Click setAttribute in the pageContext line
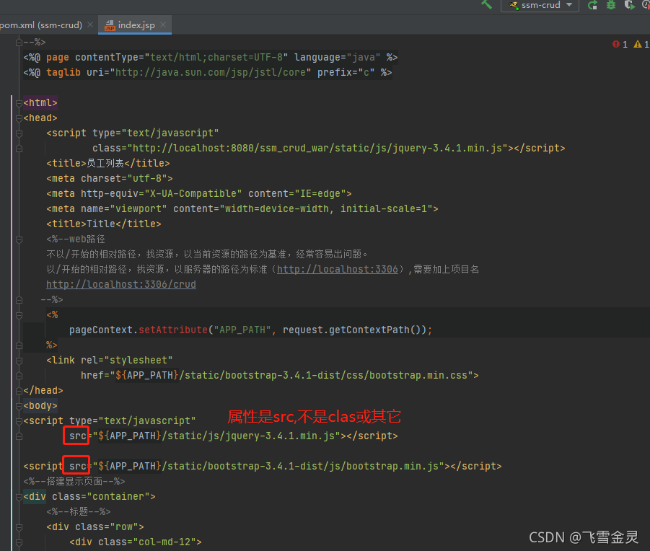Viewport: 650px width, 551px height. [173, 330]
